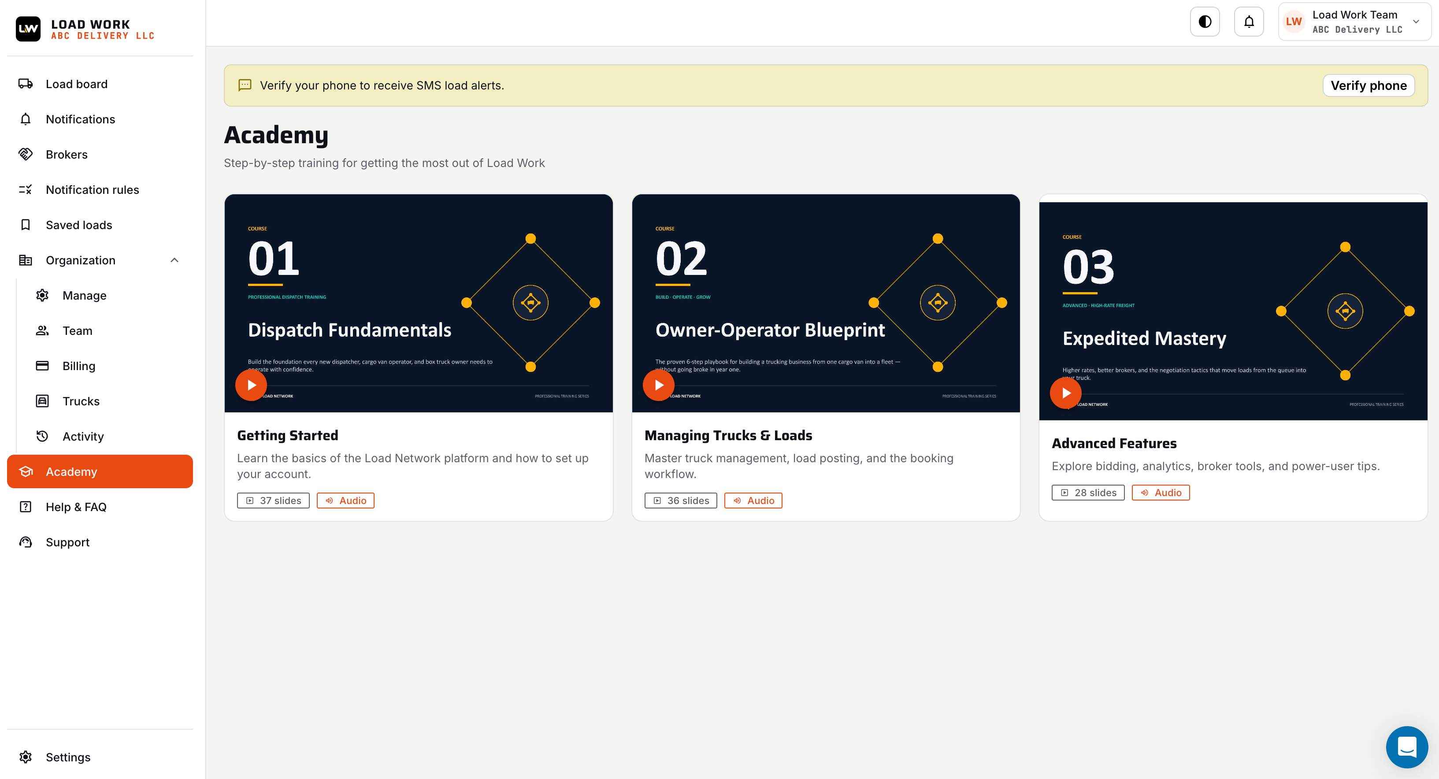The image size is (1439, 779).
Task: Open the Getting Started course title
Action: [288, 435]
